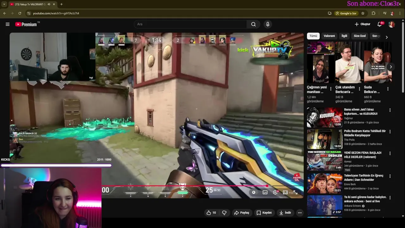Open the browser media controls icon
Screen dimensions: 405x228
[385, 13]
